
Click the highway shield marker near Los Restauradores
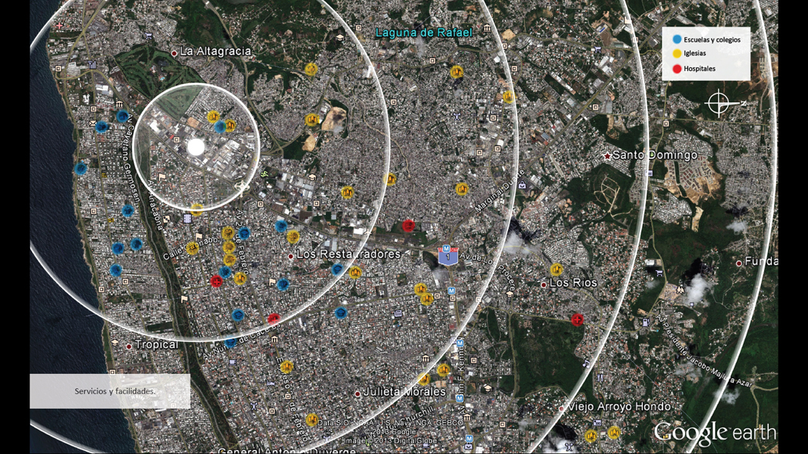point(448,255)
